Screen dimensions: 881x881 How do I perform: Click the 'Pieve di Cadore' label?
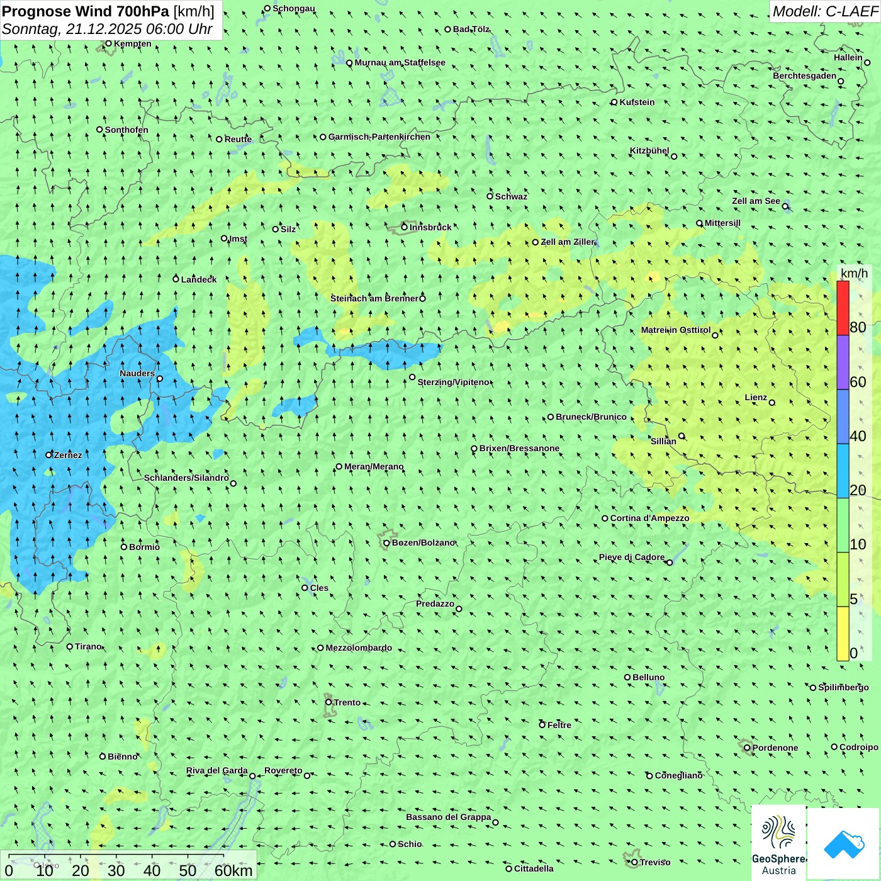pos(632,557)
